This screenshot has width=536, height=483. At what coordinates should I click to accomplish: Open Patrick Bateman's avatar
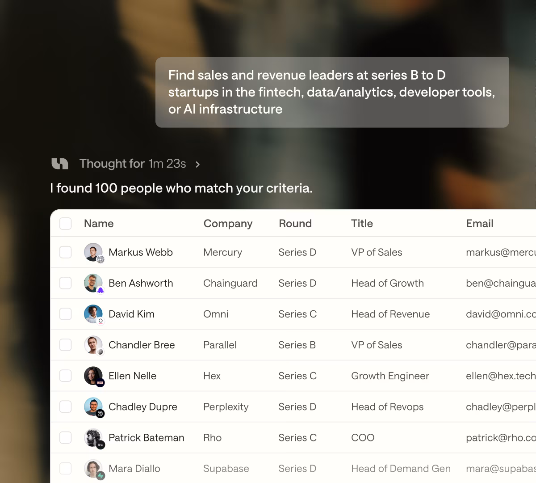point(93,437)
